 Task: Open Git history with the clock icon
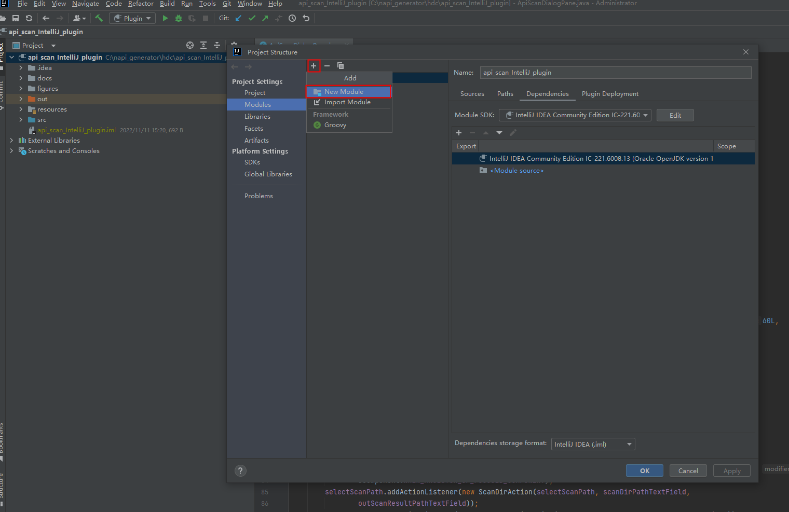point(292,18)
